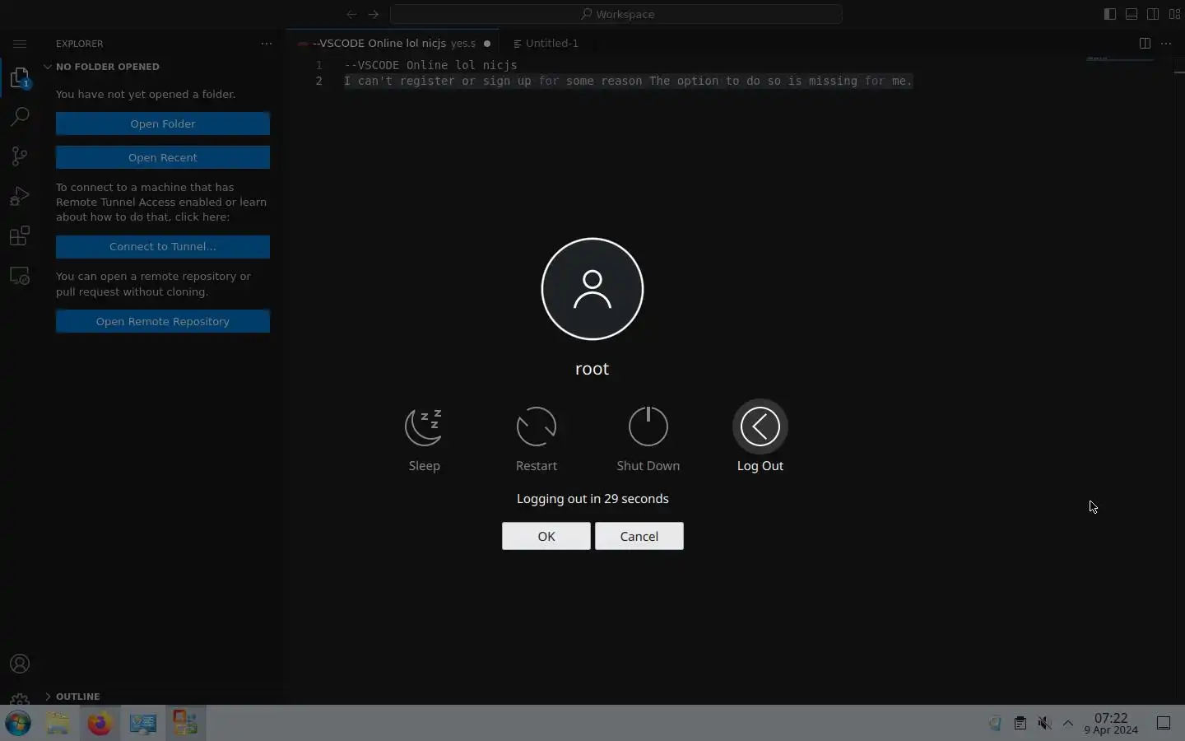Cancel the logout dialog
This screenshot has height=741, width=1185.
tap(639, 536)
